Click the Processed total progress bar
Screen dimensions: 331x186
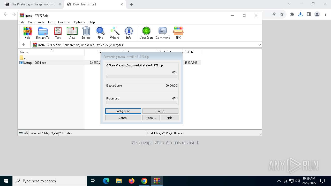click(x=142, y=103)
